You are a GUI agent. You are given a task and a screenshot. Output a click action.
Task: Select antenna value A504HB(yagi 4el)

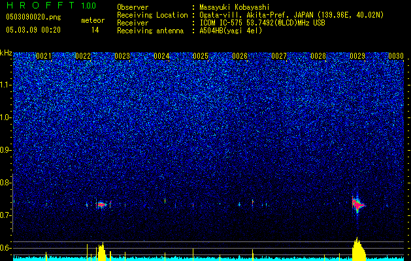(231, 31)
